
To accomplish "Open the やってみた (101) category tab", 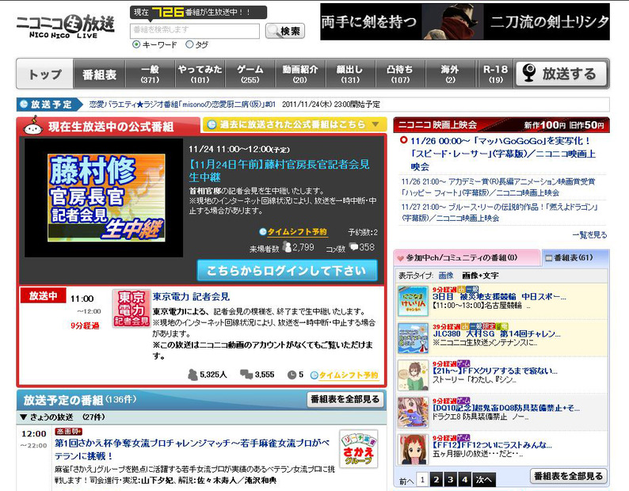I will (x=200, y=74).
